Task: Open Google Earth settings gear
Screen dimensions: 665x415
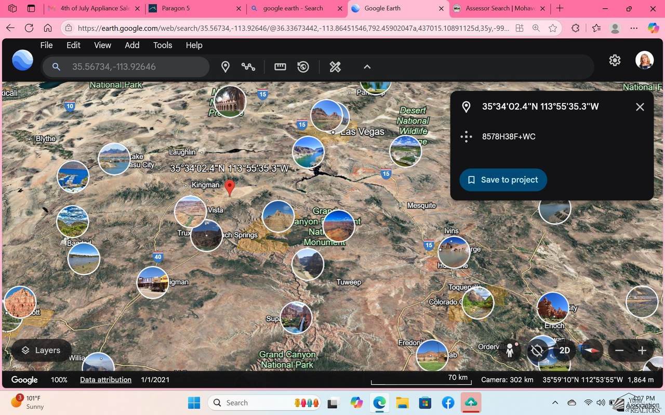Action: [615, 60]
